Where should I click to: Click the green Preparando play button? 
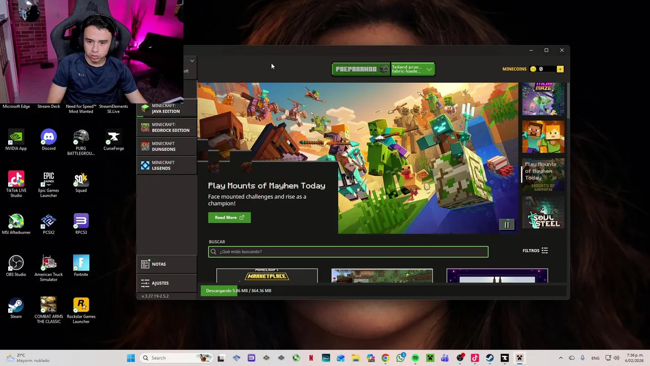coord(361,69)
